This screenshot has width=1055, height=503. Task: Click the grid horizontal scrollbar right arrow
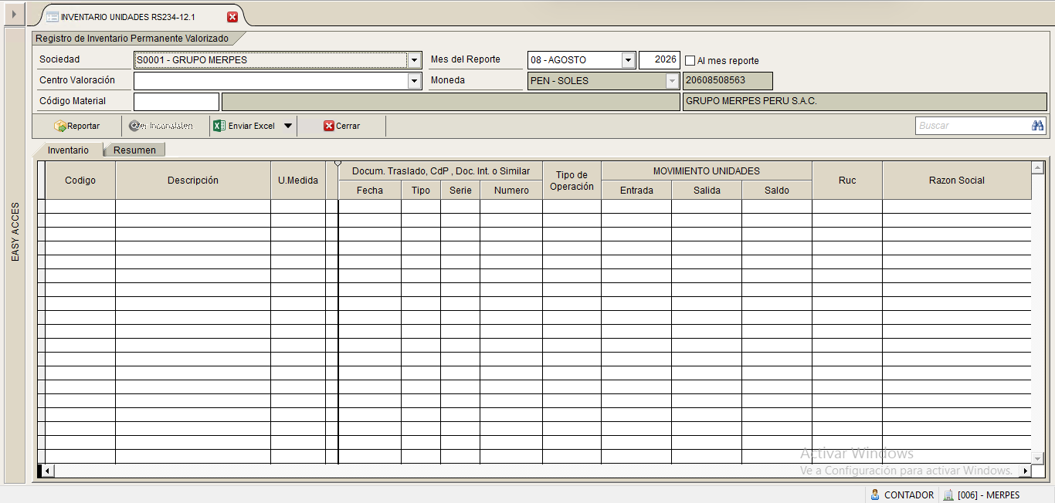coord(1026,471)
